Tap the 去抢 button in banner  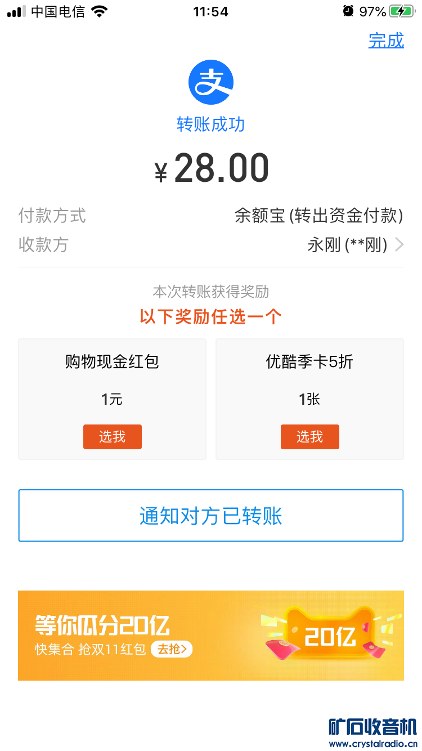click(172, 650)
